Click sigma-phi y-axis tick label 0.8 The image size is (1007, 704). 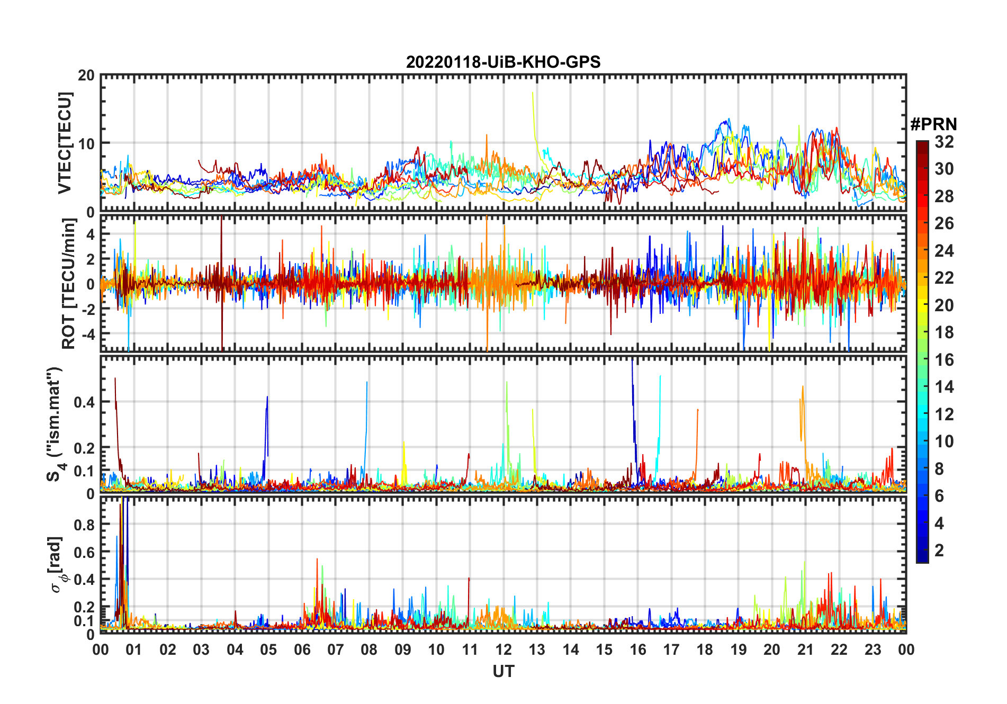click(85, 525)
